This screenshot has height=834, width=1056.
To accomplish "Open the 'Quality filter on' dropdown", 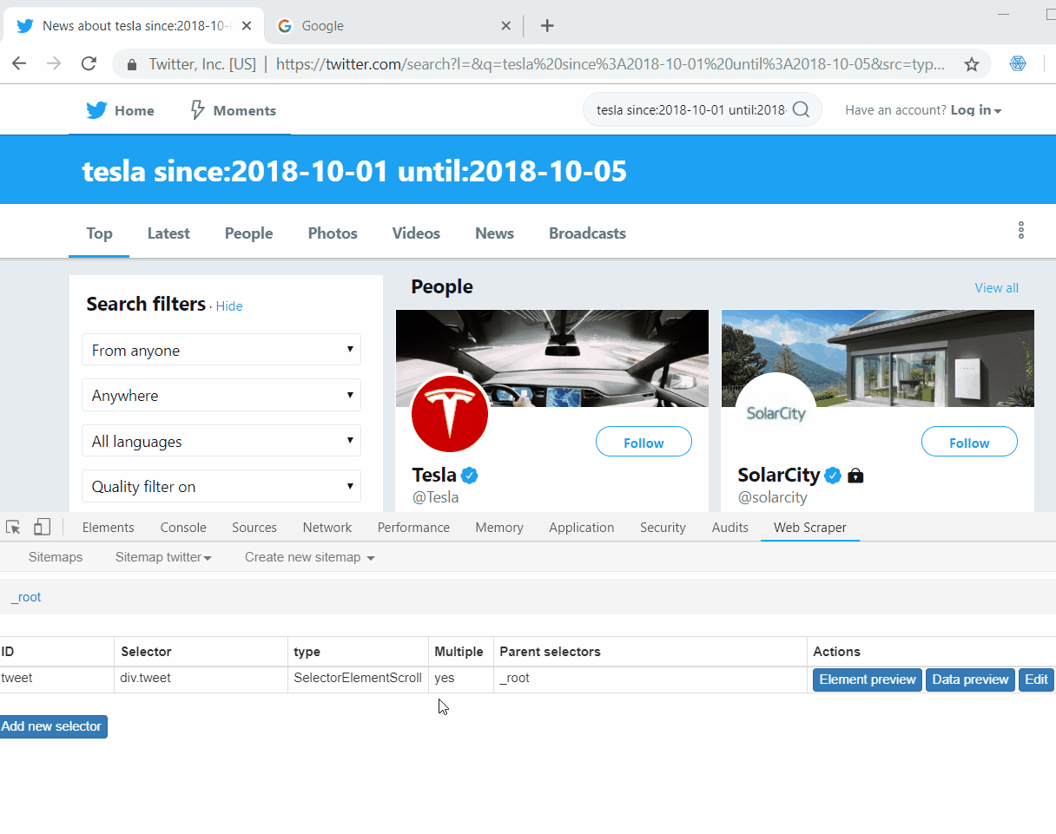I will tap(221, 486).
